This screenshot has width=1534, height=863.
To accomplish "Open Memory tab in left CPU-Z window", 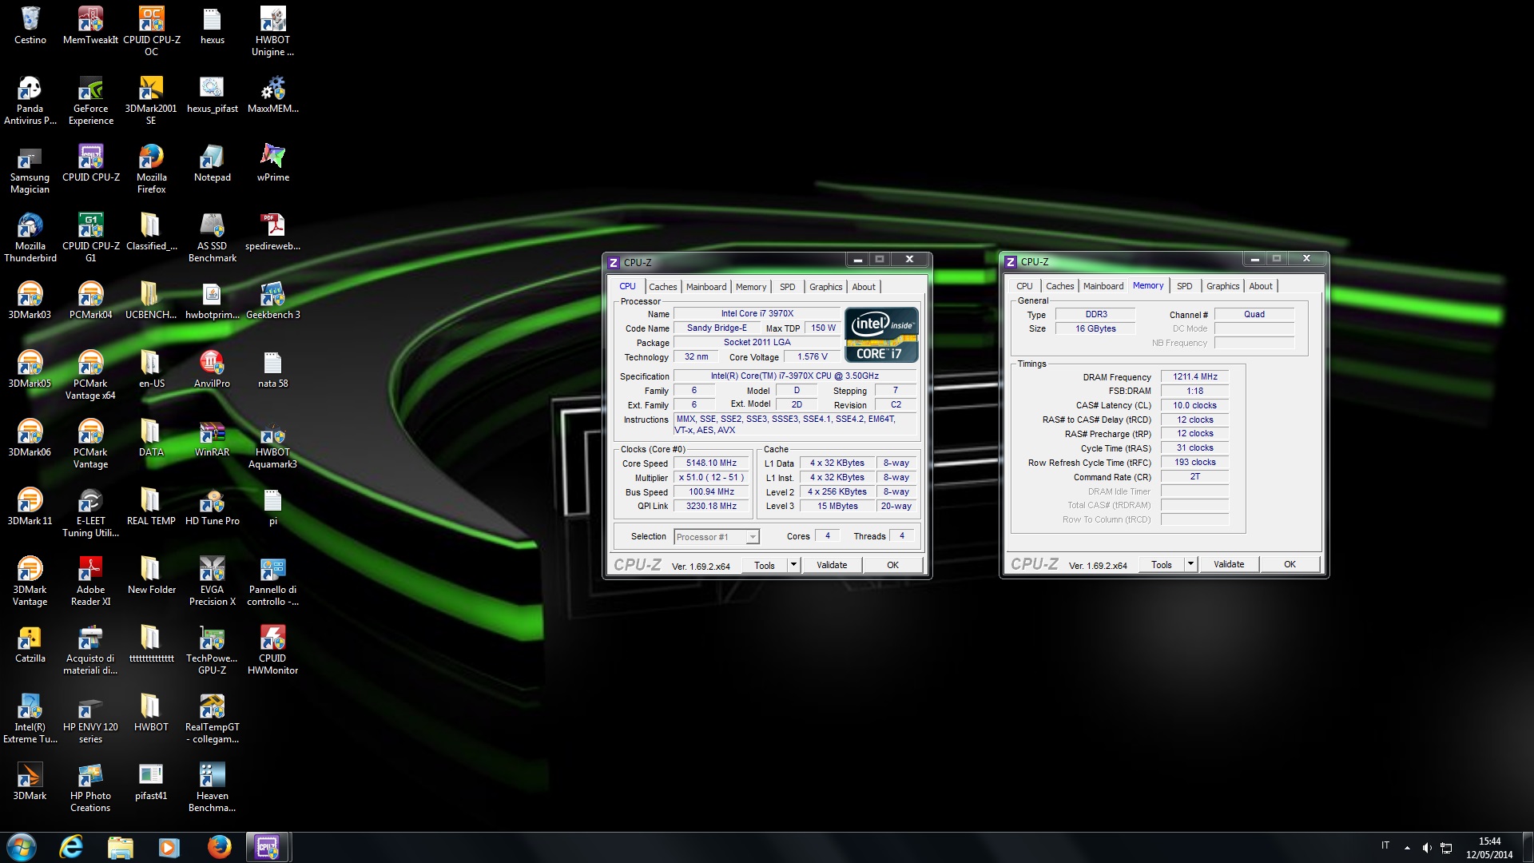I will (x=751, y=287).
